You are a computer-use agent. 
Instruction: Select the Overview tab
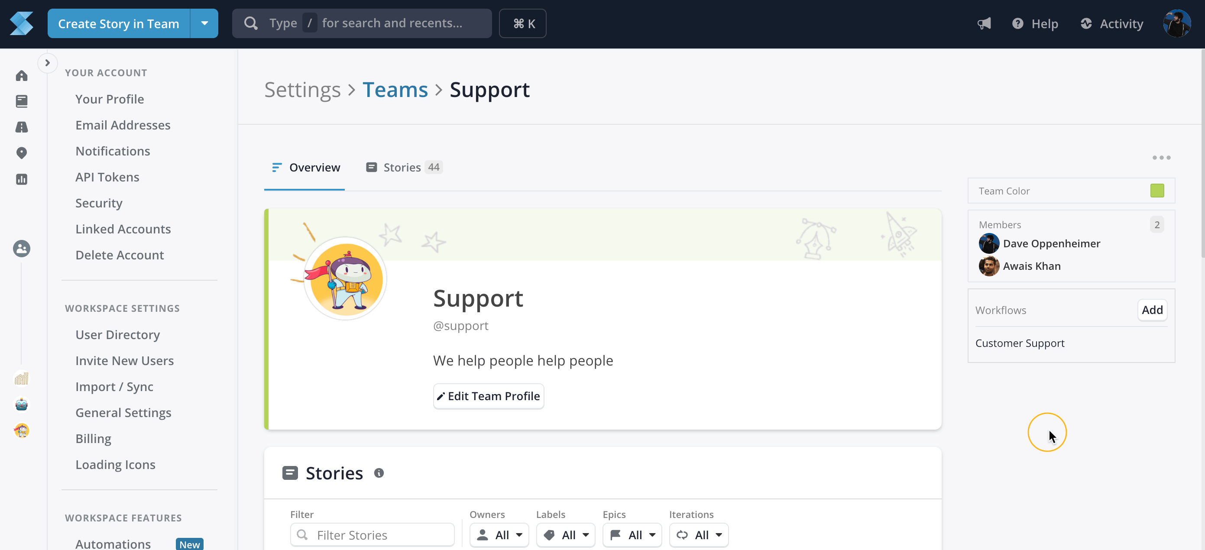pyautogui.click(x=304, y=167)
